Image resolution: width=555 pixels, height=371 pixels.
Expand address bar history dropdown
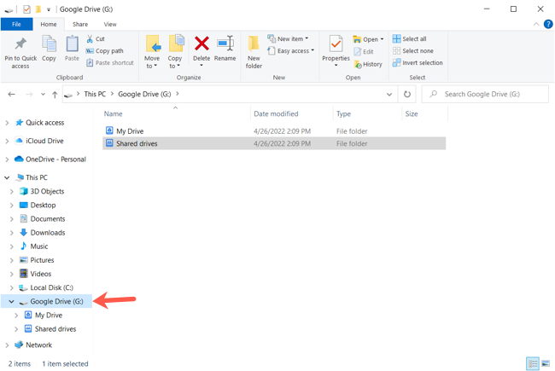point(389,95)
